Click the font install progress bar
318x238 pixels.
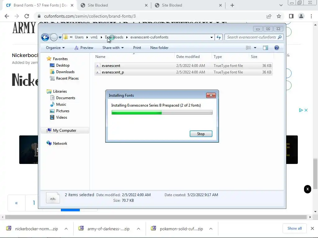(x=162, y=112)
